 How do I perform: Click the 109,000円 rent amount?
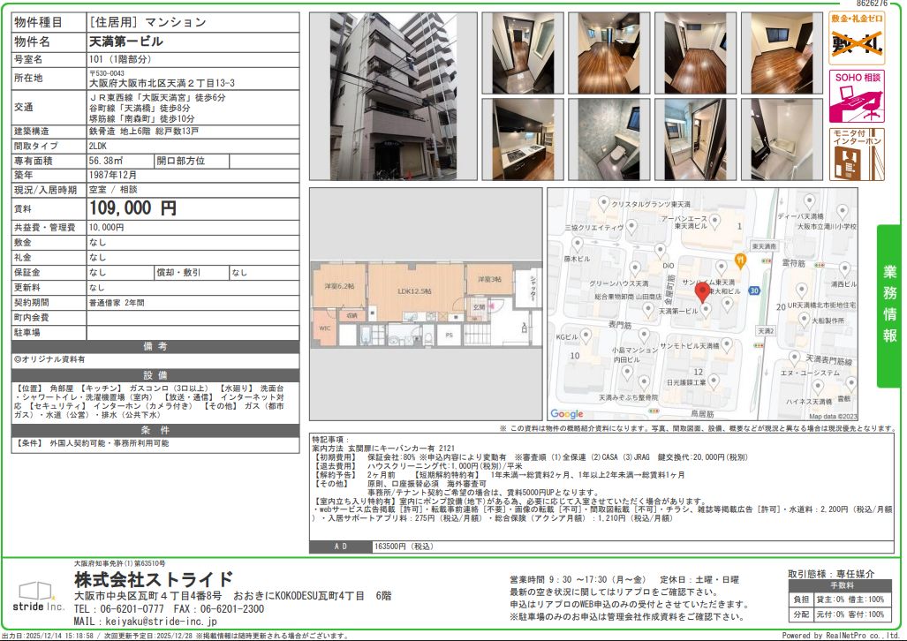coord(132,208)
